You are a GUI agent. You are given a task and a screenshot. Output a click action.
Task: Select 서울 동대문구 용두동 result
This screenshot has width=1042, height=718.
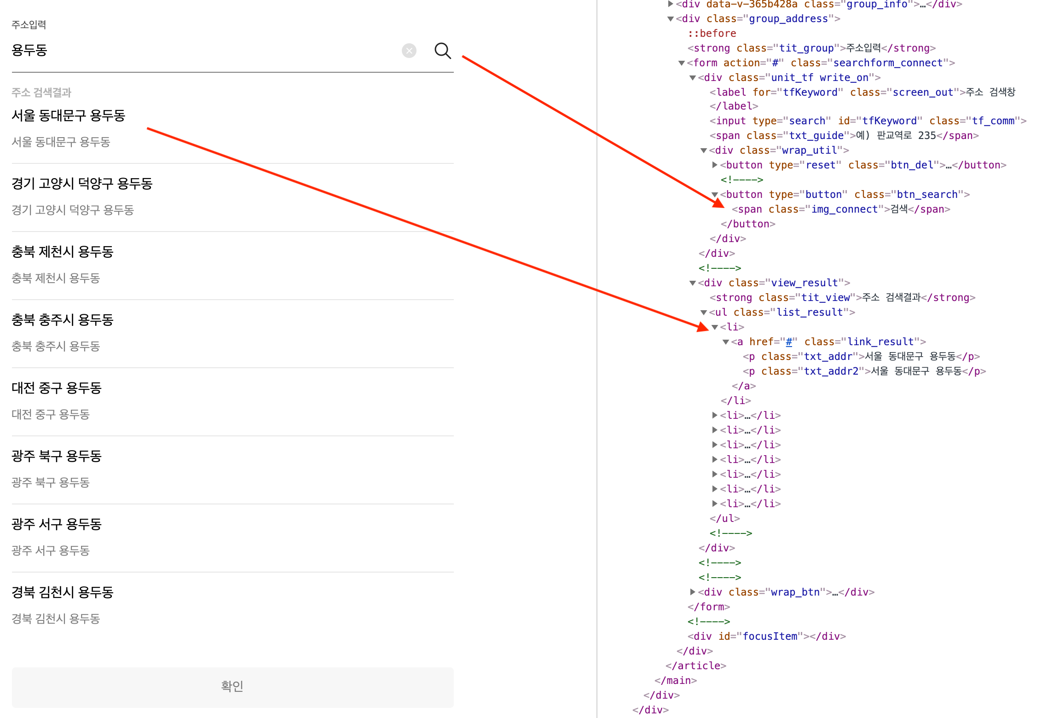(x=68, y=116)
